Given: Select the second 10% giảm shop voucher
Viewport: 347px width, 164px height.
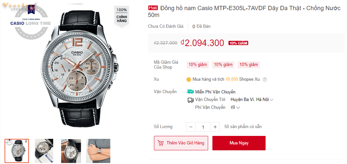Looking at the screenshot, I should [x=223, y=65].
